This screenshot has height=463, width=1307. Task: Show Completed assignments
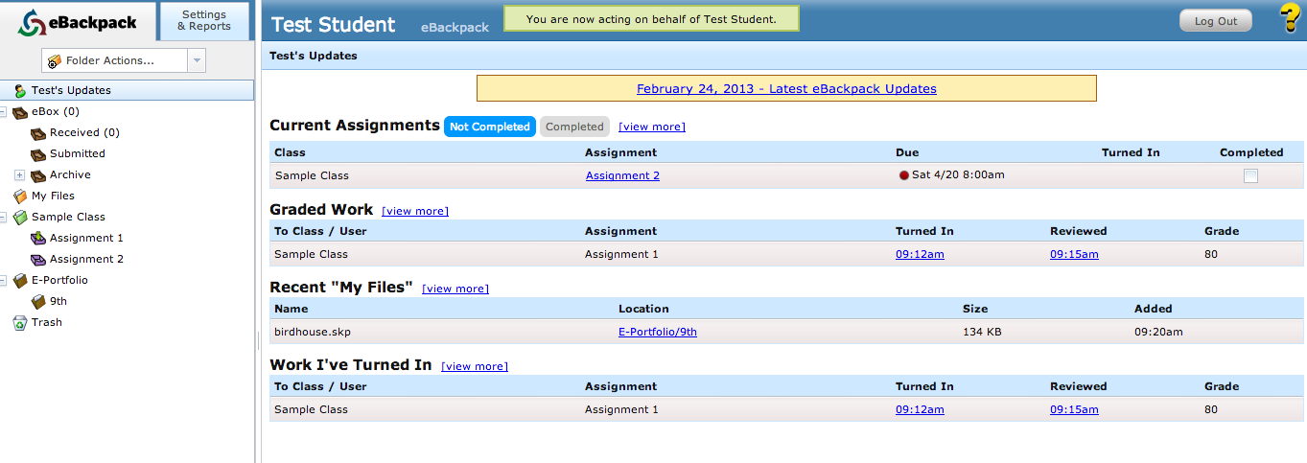(x=575, y=127)
